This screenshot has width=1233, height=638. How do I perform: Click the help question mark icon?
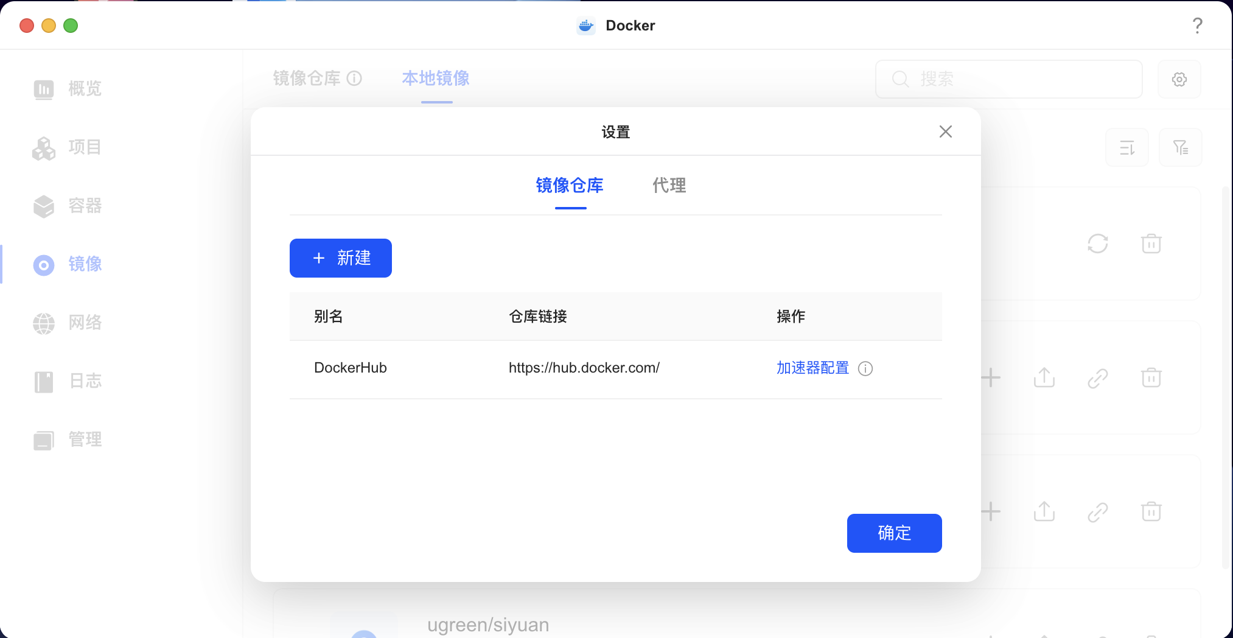coord(1197,26)
